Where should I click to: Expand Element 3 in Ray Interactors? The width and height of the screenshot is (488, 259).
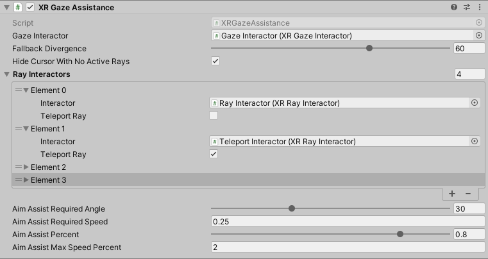coord(26,180)
